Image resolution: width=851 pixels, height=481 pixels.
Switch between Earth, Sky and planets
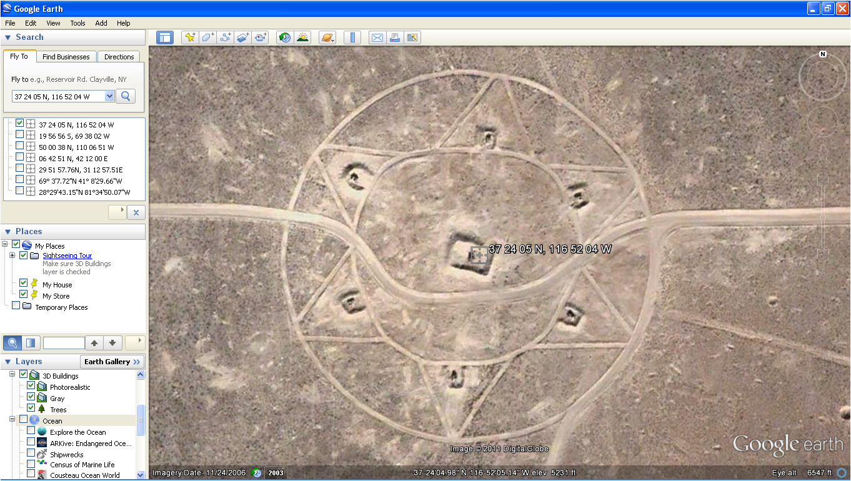327,37
